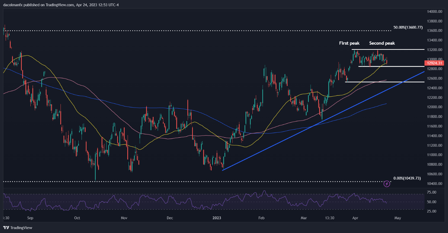Click the 50.00%(13600.77) Fibonacci label
The image size is (448, 233).
point(408,28)
